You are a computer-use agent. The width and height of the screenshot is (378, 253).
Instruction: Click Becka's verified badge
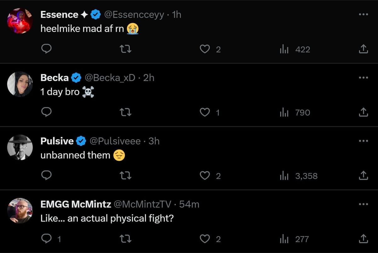click(75, 77)
